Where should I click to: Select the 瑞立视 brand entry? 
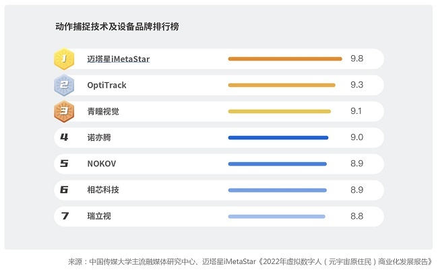99,216
